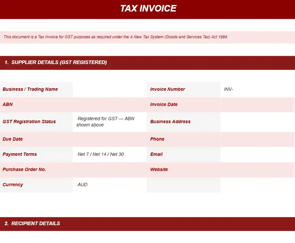Click the empty Business / Trading Name field

coord(110,89)
